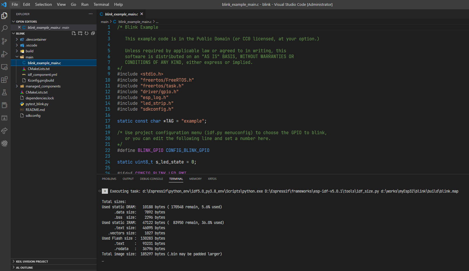Switch to the PROBLEMS panel tab
Screen dimensions: 469x271
pyautogui.click(x=109, y=179)
